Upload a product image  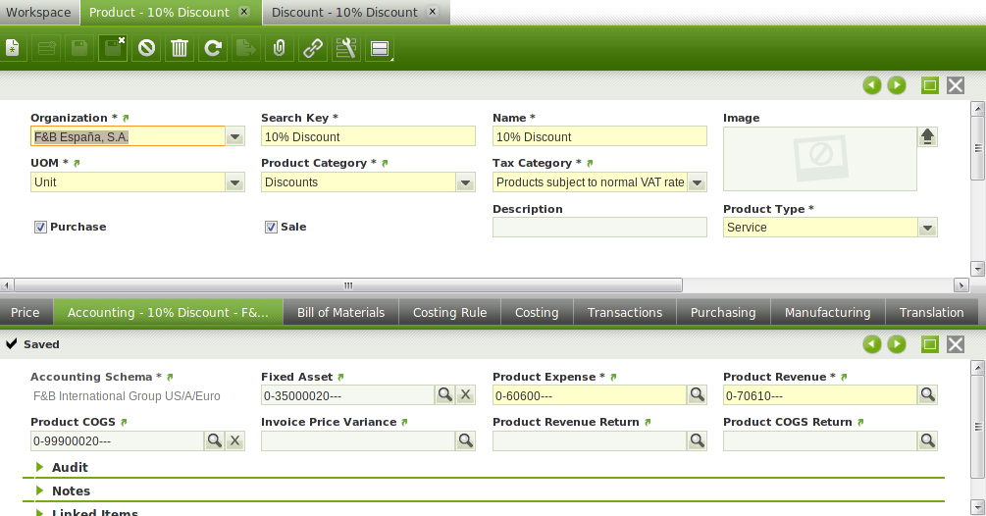click(927, 136)
